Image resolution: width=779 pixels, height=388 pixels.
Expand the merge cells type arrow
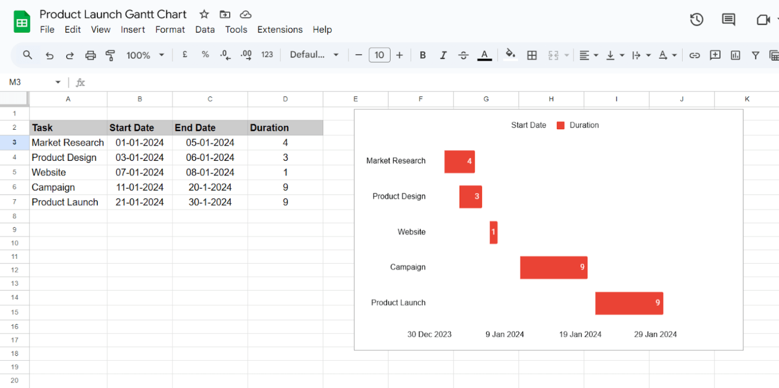click(x=566, y=55)
